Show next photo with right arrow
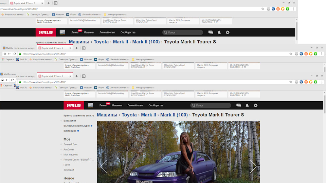 (x=253, y=166)
